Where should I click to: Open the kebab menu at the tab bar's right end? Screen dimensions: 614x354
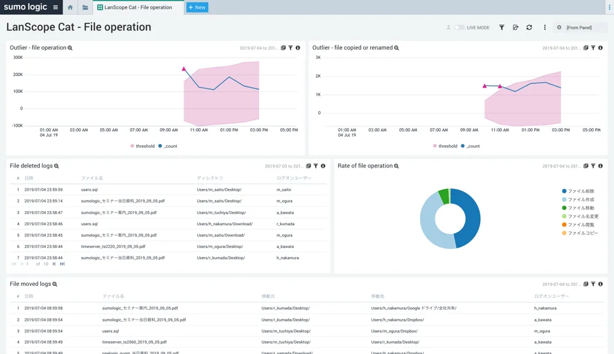click(609, 7)
